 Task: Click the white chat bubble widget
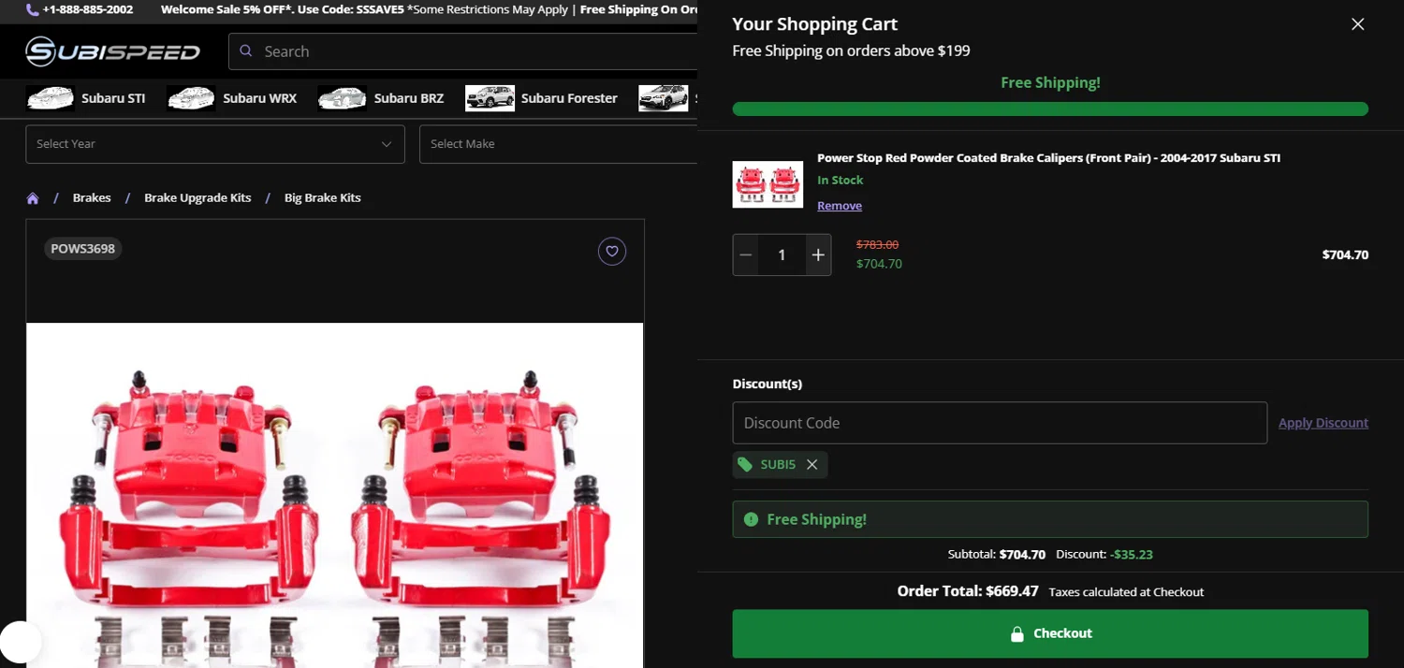19,643
